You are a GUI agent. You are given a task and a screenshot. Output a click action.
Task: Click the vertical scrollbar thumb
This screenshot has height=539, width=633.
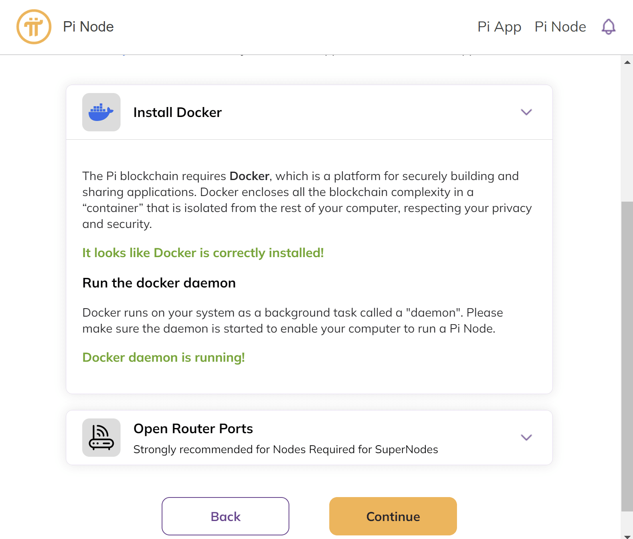627,355
